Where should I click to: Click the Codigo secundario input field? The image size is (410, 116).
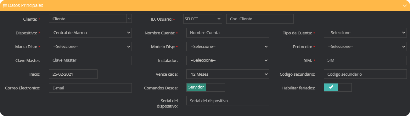tap(365, 74)
